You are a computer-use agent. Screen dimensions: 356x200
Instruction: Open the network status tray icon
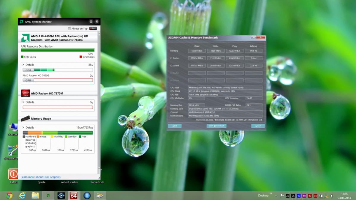pyautogui.click(x=321, y=196)
